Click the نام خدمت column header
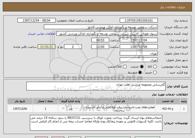Viewport: 195px width, 138px height. pos(119,101)
